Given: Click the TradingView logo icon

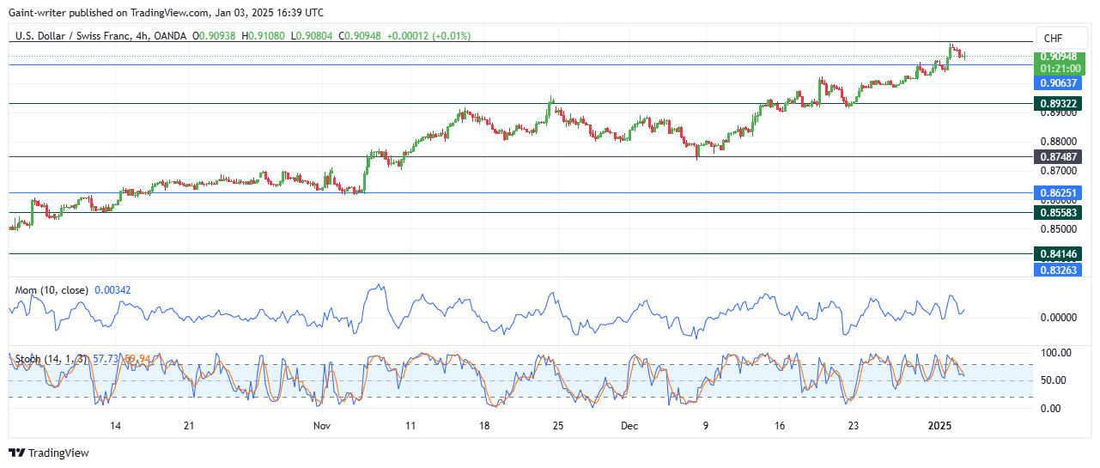Looking at the screenshot, I should [18, 453].
